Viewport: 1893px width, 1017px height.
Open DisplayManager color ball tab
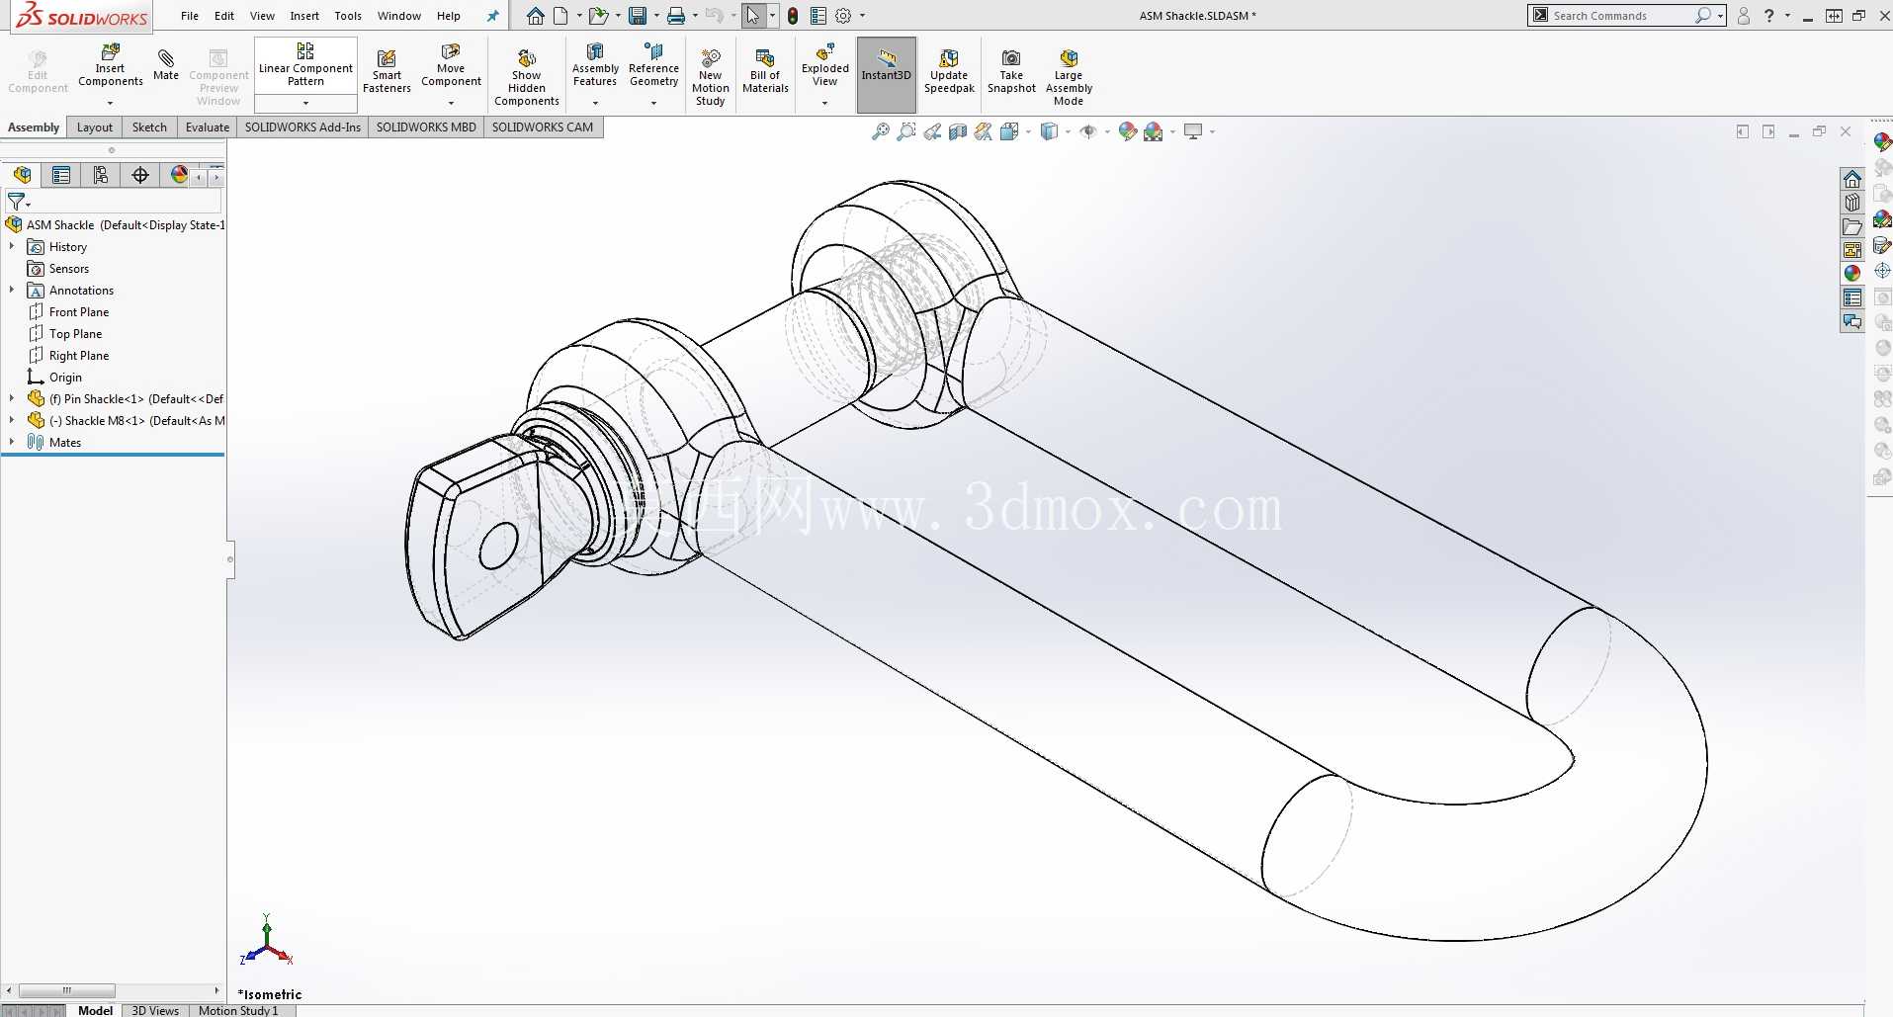(179, 175)
